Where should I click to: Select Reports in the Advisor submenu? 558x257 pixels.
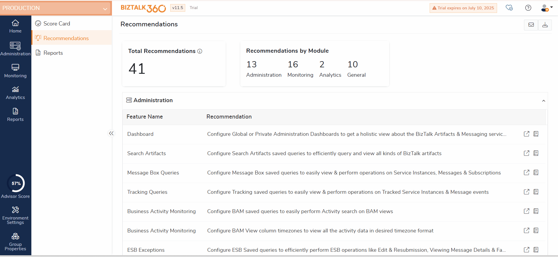point(53,53)
